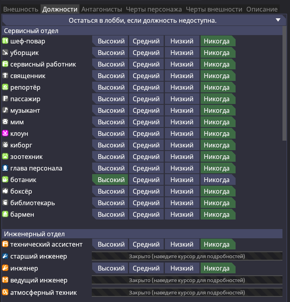Screen dimensions: 290x302
Task: Set ботаник priority to Никогда
Action: coord(217,180)
